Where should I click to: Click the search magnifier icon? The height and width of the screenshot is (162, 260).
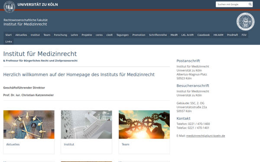pyautogui.click(x=250, y=4)
